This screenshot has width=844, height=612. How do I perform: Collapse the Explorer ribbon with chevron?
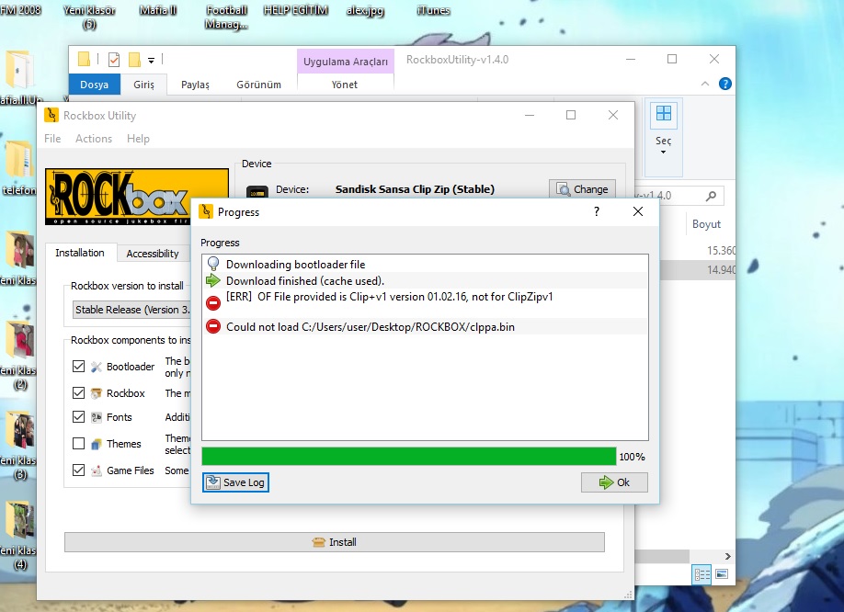(705, 84)
